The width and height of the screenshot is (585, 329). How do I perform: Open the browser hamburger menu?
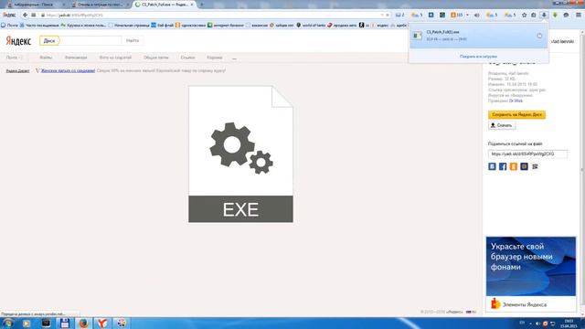click(x=579, y=15)
